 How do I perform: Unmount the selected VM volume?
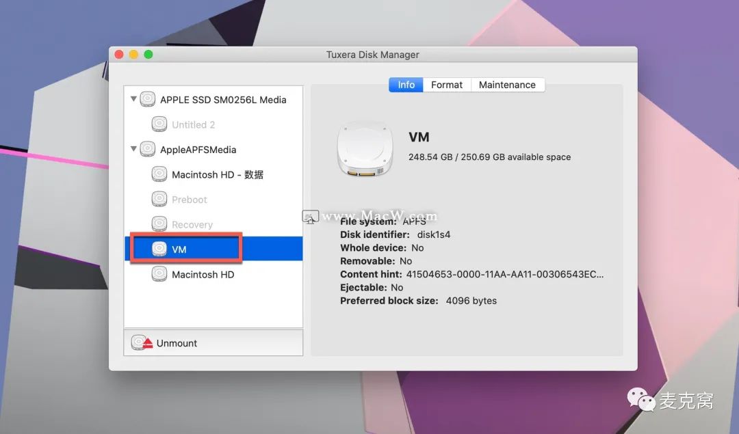click(x=213, y=342)
